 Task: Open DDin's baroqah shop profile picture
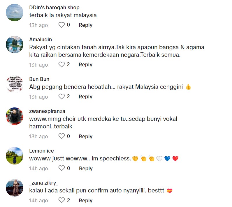(15, 13)
